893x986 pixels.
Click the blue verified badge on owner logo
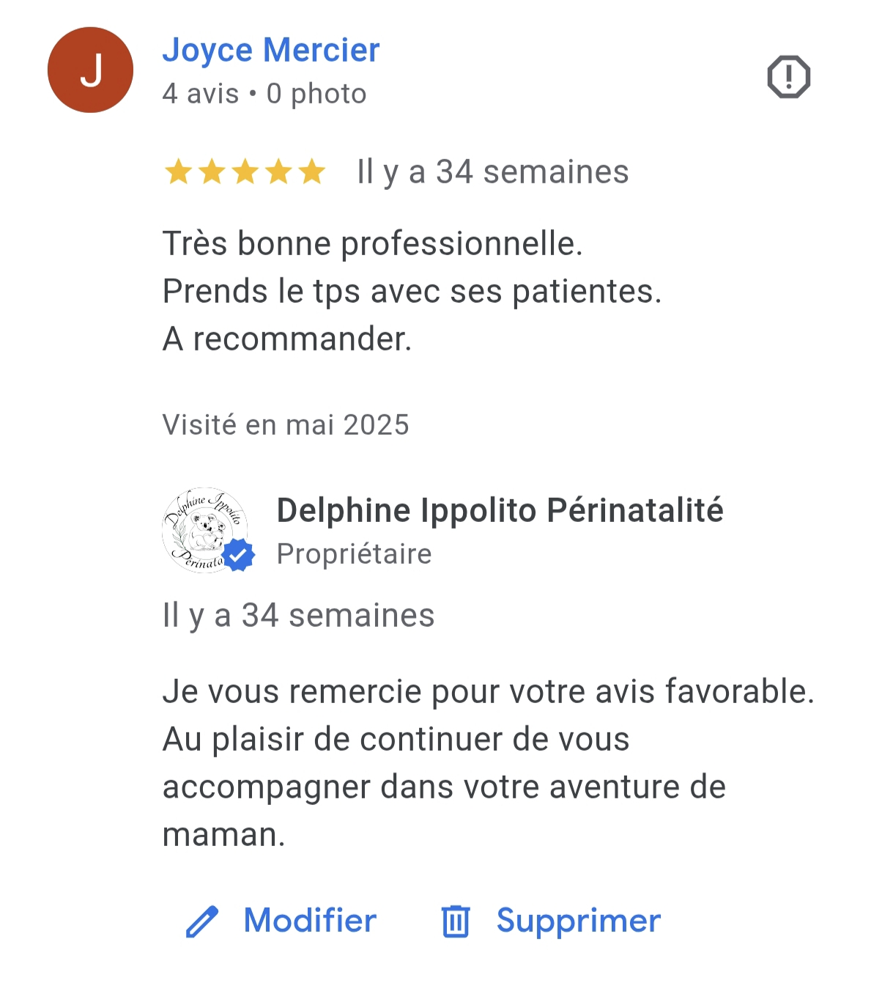tap(238, 555)
